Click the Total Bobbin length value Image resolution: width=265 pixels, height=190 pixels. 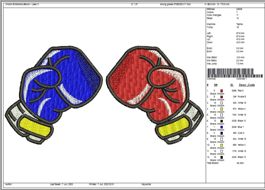[x=240, y=163]
